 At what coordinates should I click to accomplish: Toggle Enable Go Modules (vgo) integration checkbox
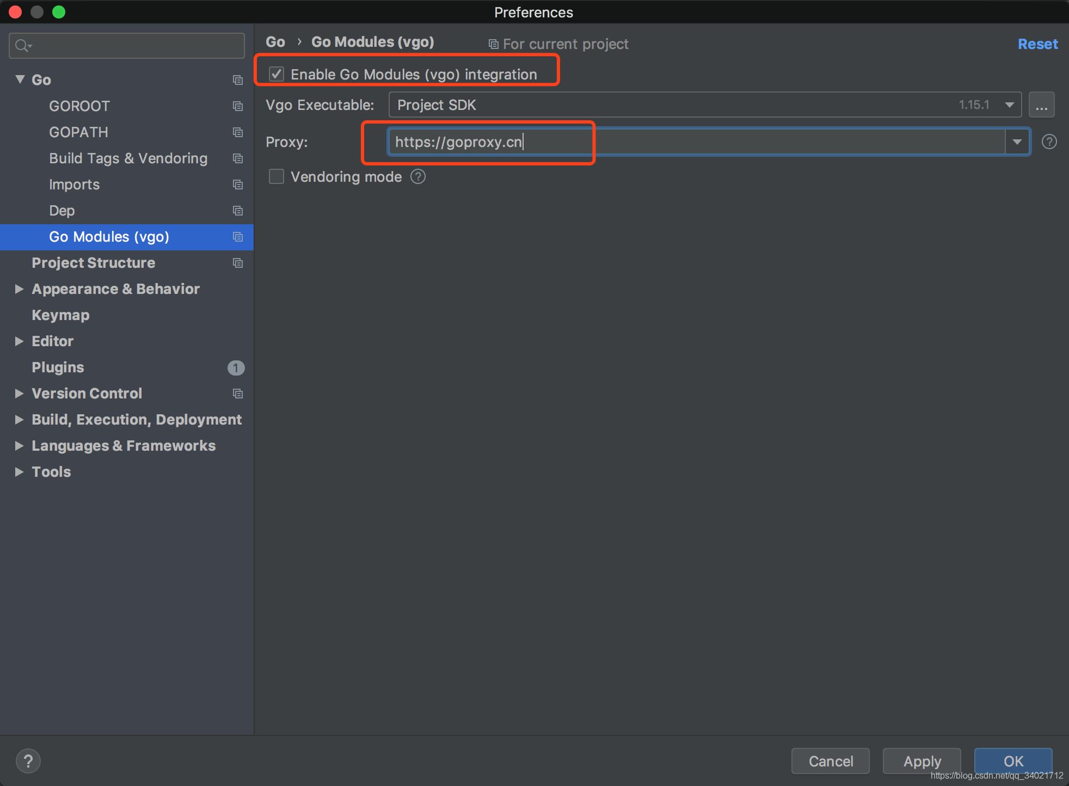click(277, 74)
